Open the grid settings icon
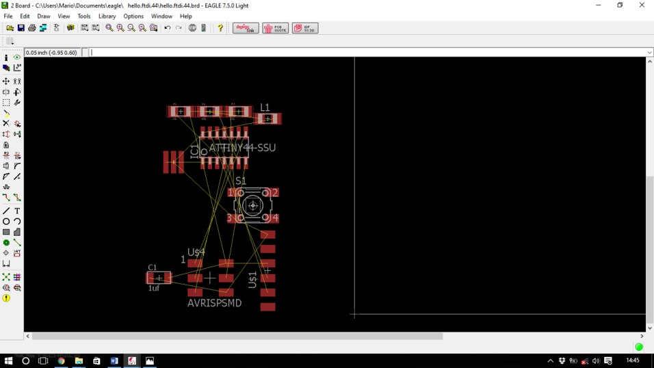 coord(10,41)
